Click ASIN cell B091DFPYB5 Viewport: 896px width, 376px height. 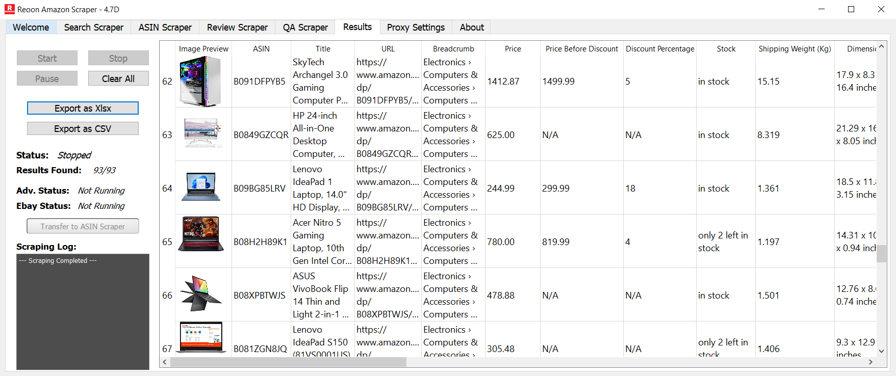(x=261, y=82)
